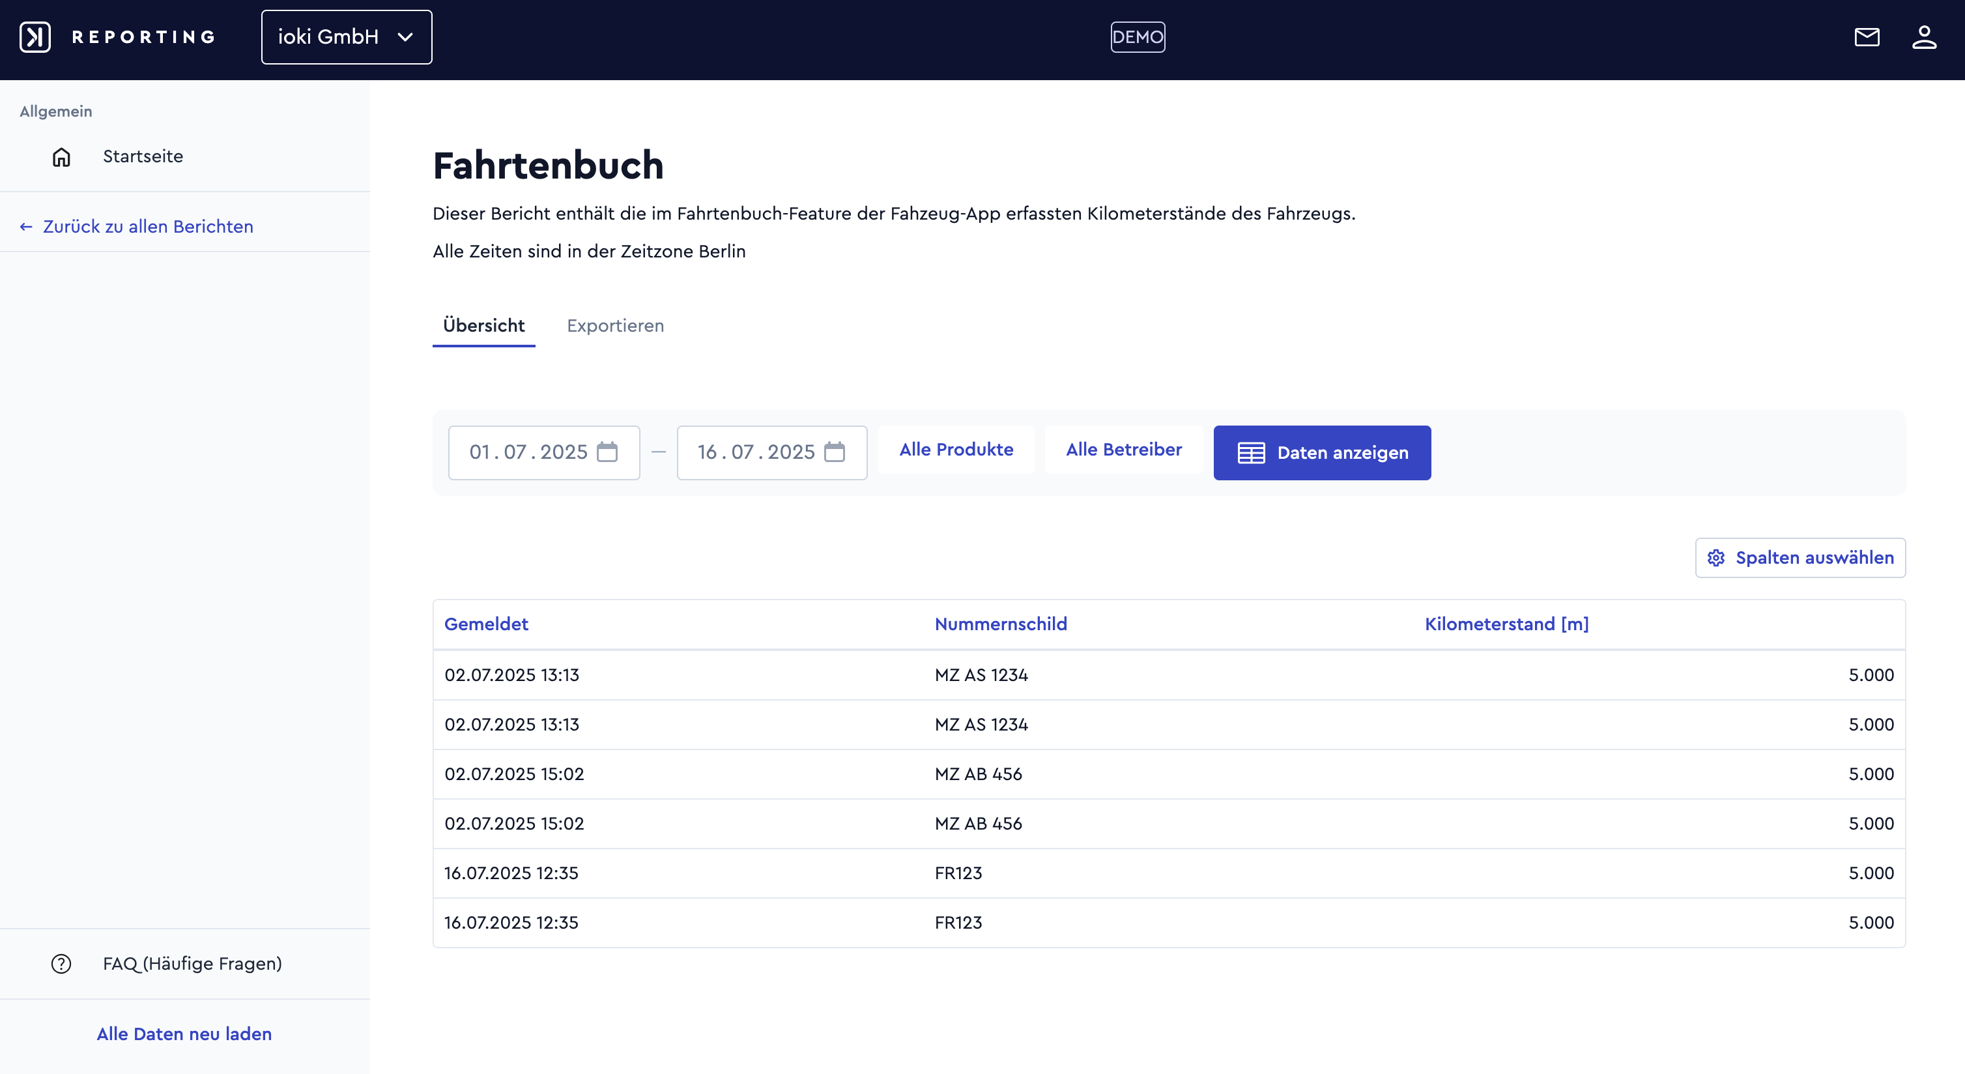
Task: Sort by Nummernschild column header
Action: click(x=1001, y=624)
